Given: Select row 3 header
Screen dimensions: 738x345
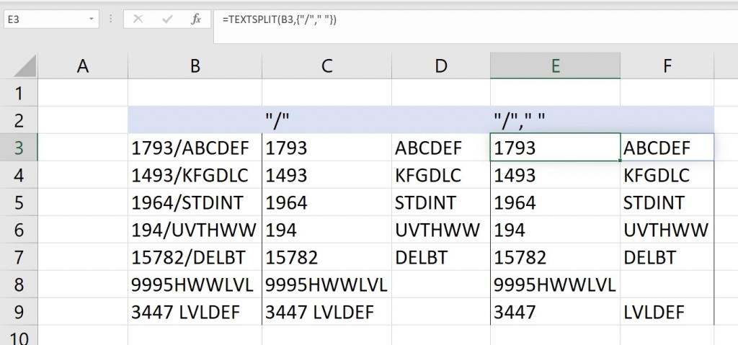Looking at the screenshot, I should click(x=19, y=148).
